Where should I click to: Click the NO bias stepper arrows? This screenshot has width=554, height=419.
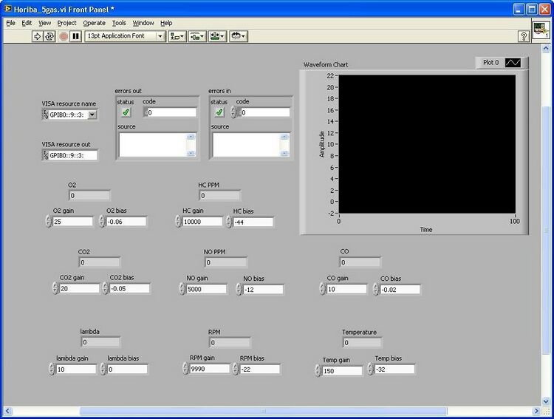(x=239, y=290)
